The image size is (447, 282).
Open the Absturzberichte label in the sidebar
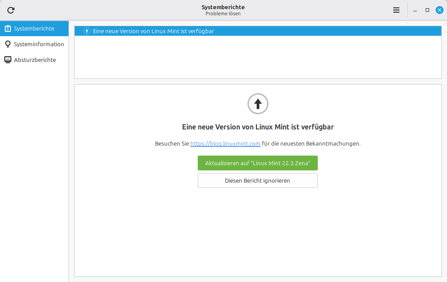point(35,60)
